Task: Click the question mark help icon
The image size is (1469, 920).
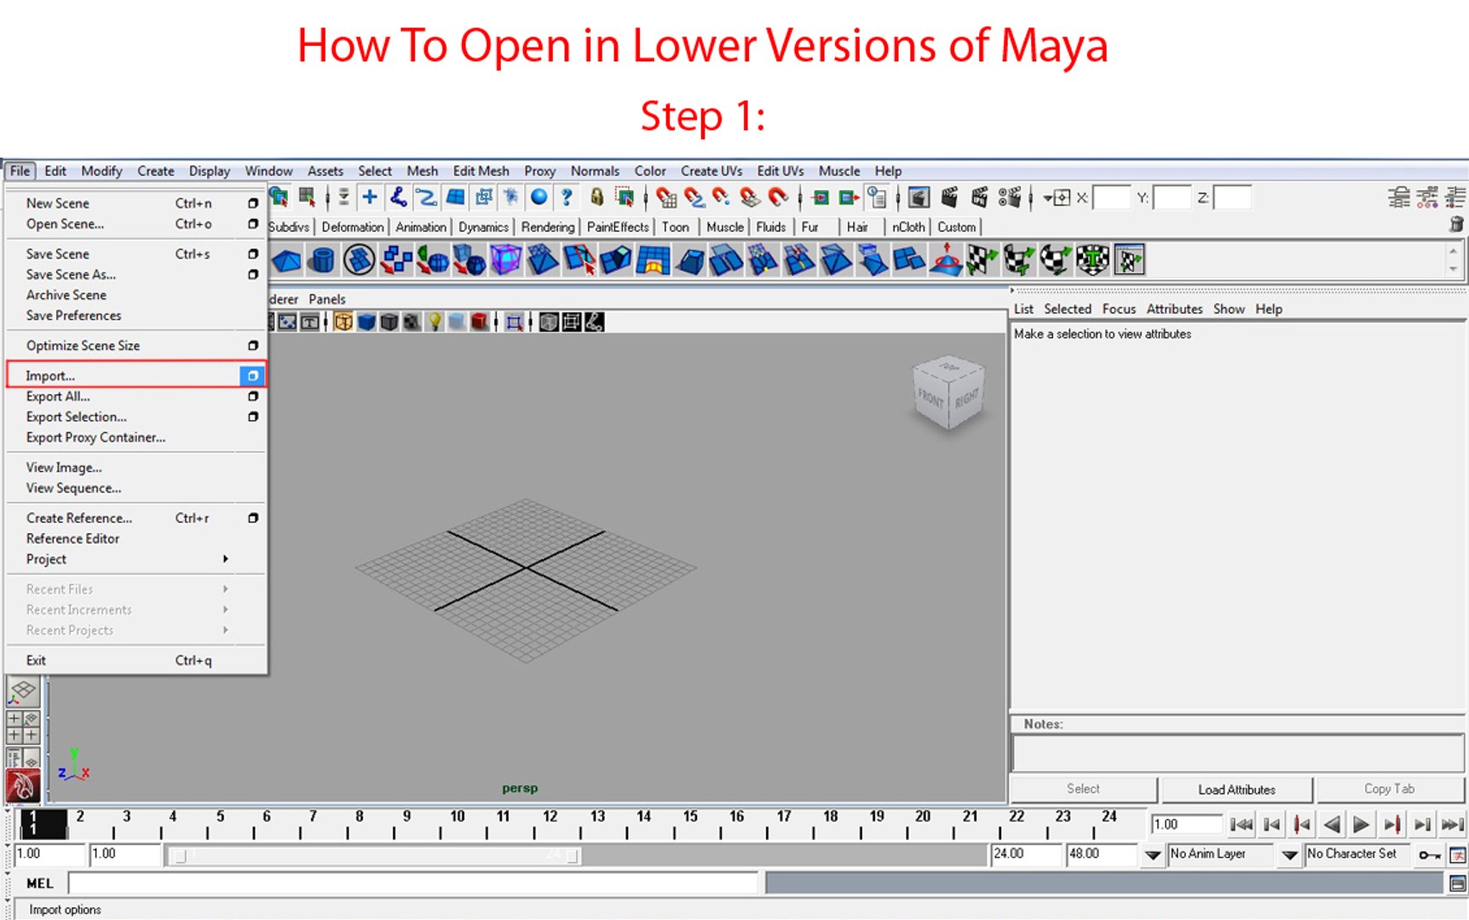Action: point(567,198)
